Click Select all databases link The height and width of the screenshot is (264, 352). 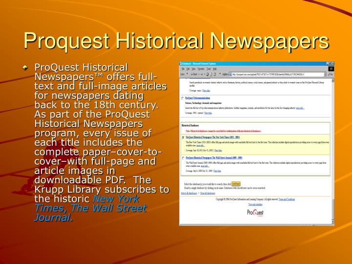tap(189, 193)
